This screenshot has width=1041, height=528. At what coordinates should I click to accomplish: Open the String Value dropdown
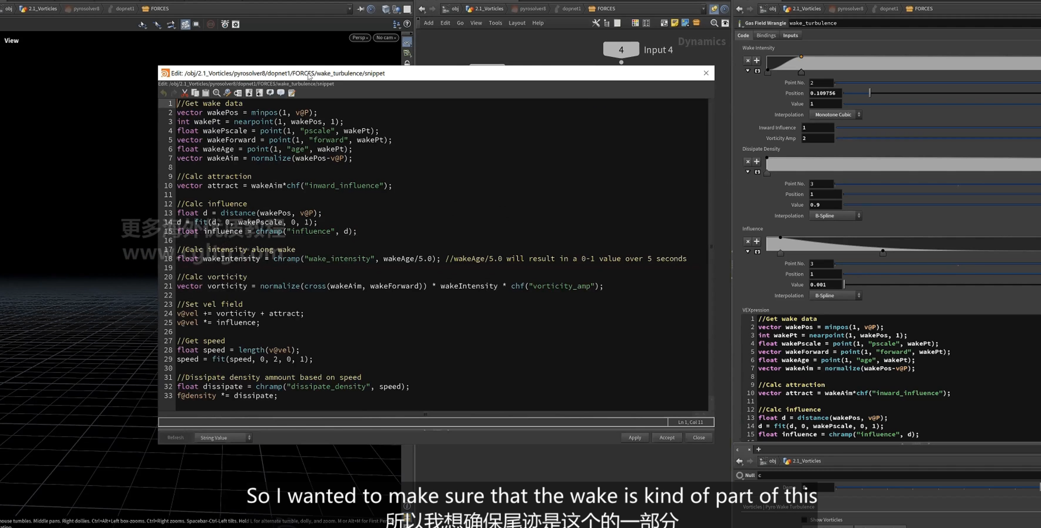[223, 437]
